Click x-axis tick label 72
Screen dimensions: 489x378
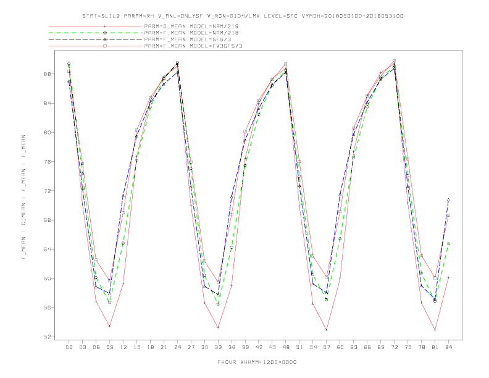pyautogui.click(x=394, y=347)
